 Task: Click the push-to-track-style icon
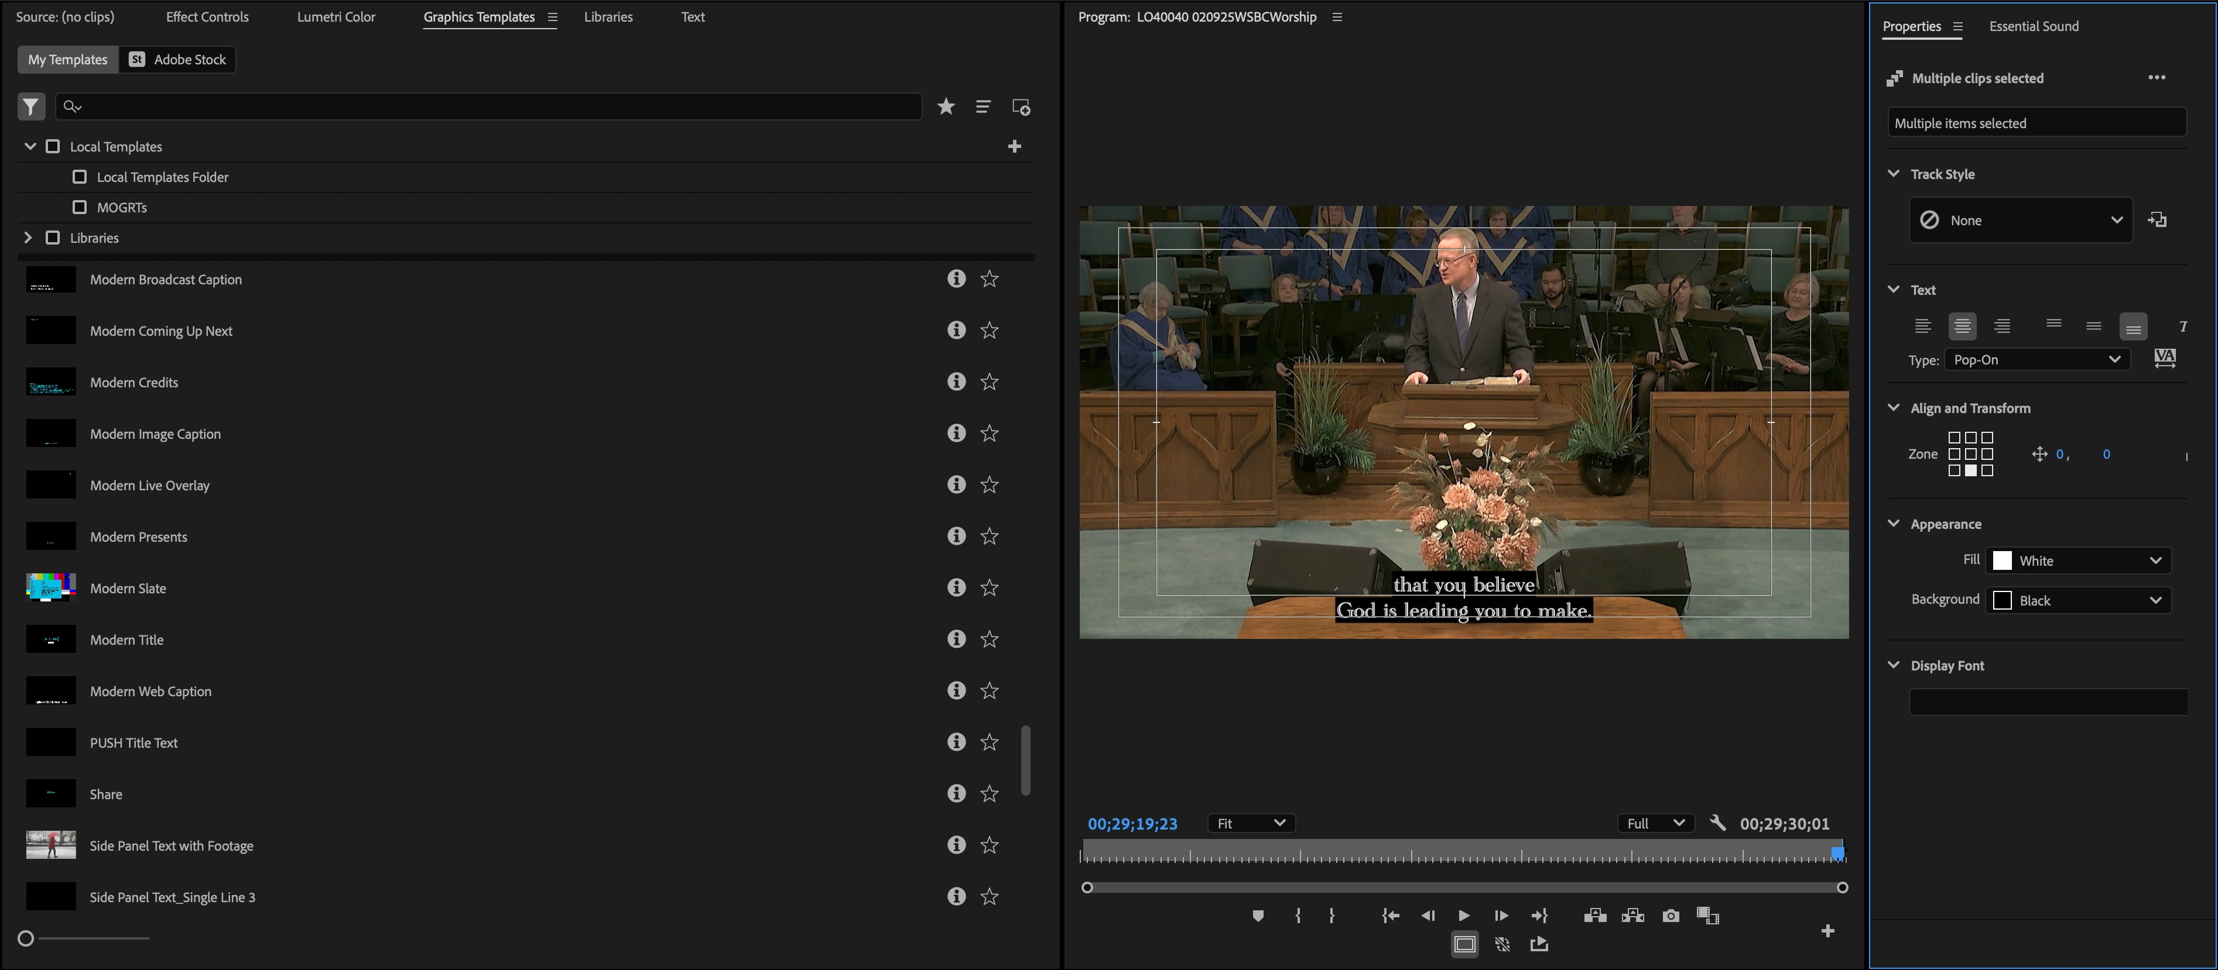[2157, 220]
